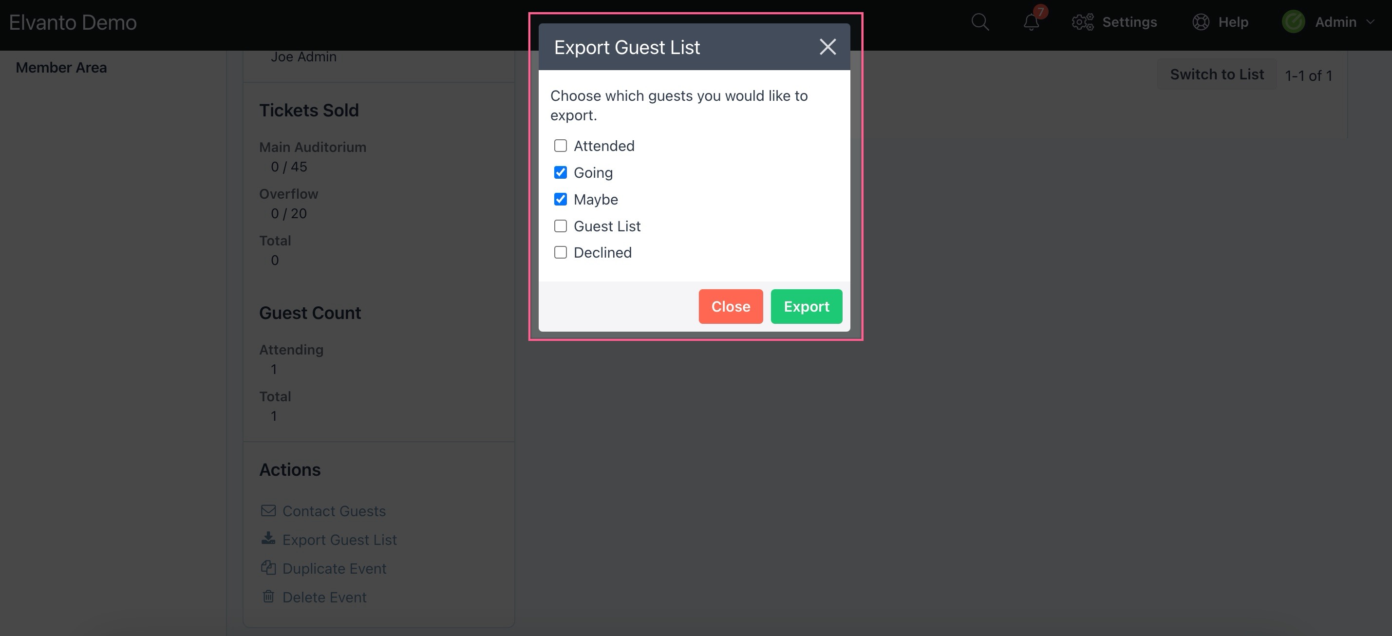Click the Help lifebuoy icon
This screenshot has height=636, width=1392.
[1201, 22]
